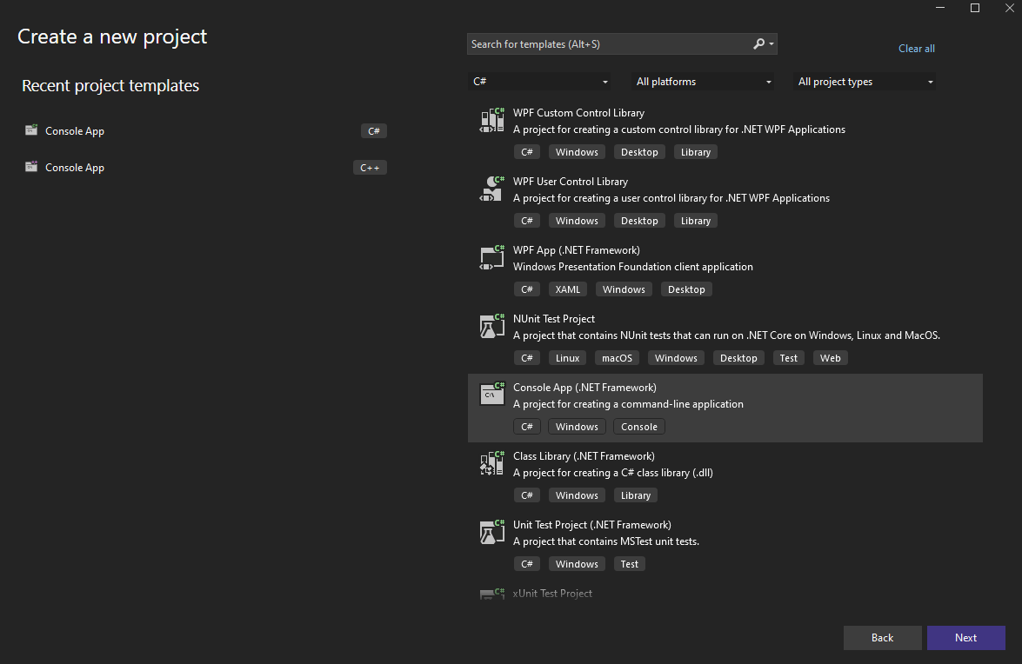Click the C++ badge of recent Console App
1022x664 pixels.
[370, 167]
